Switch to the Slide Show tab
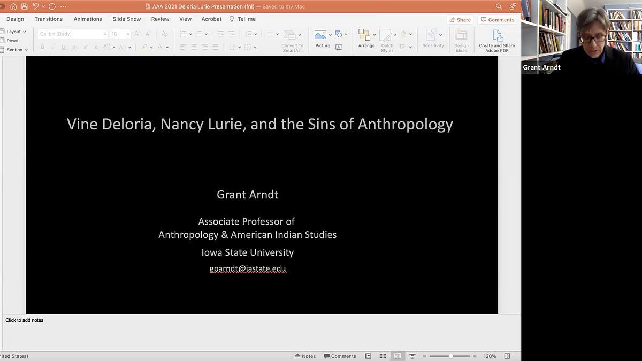 [x=127, y=19]
